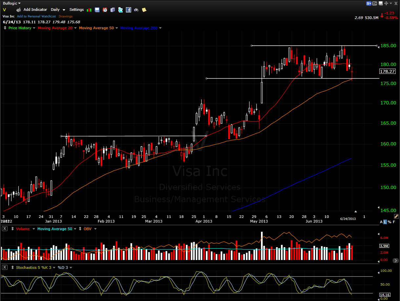Click the Visa Inc company name

9,16
